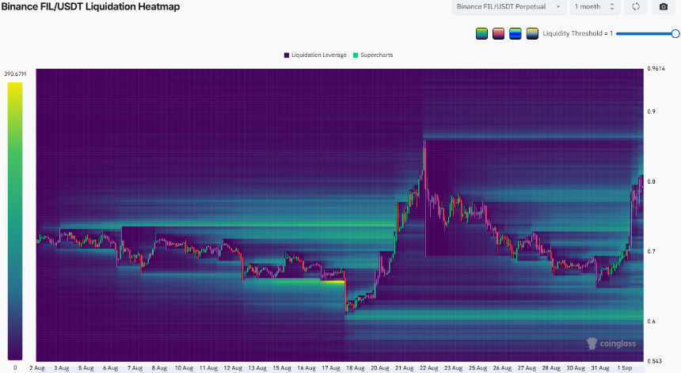Viewport: 681px width, 373px height.
Task: Click the 27 Aug date axis label
Action: 527,367
